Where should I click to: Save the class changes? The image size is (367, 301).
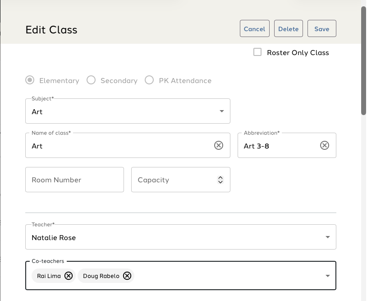(x=322, y=29)
